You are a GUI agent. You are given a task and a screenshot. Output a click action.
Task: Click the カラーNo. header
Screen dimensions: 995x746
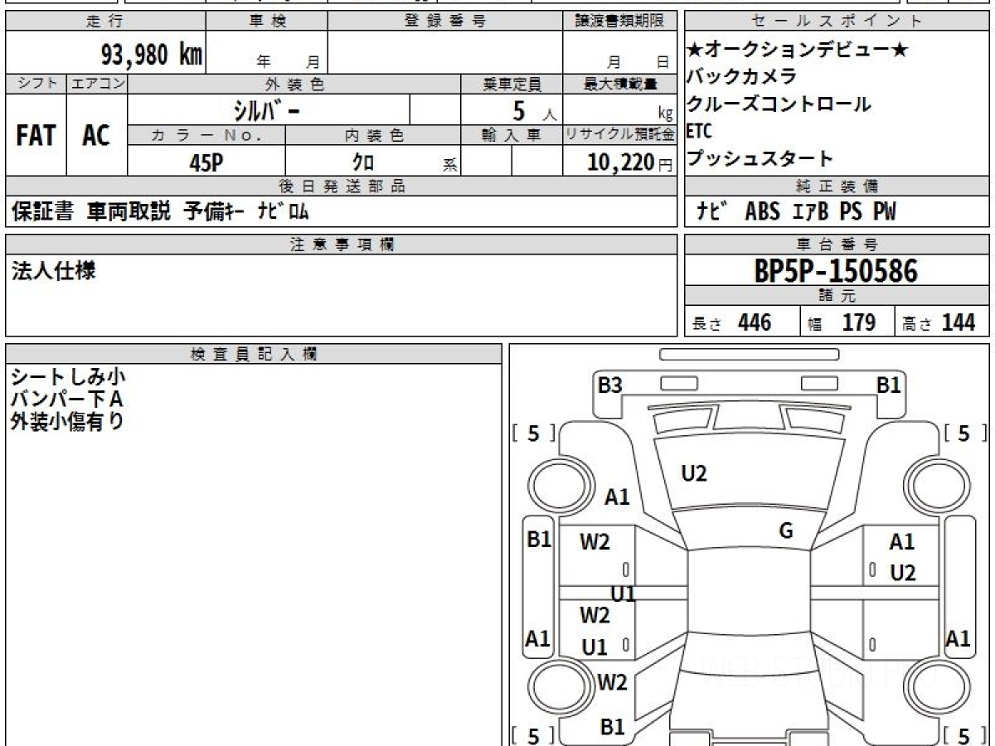[x=206, y=135]
